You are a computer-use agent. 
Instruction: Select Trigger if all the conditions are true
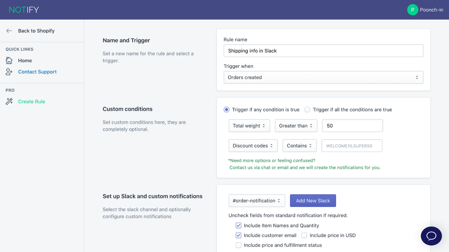pos(307,109)
